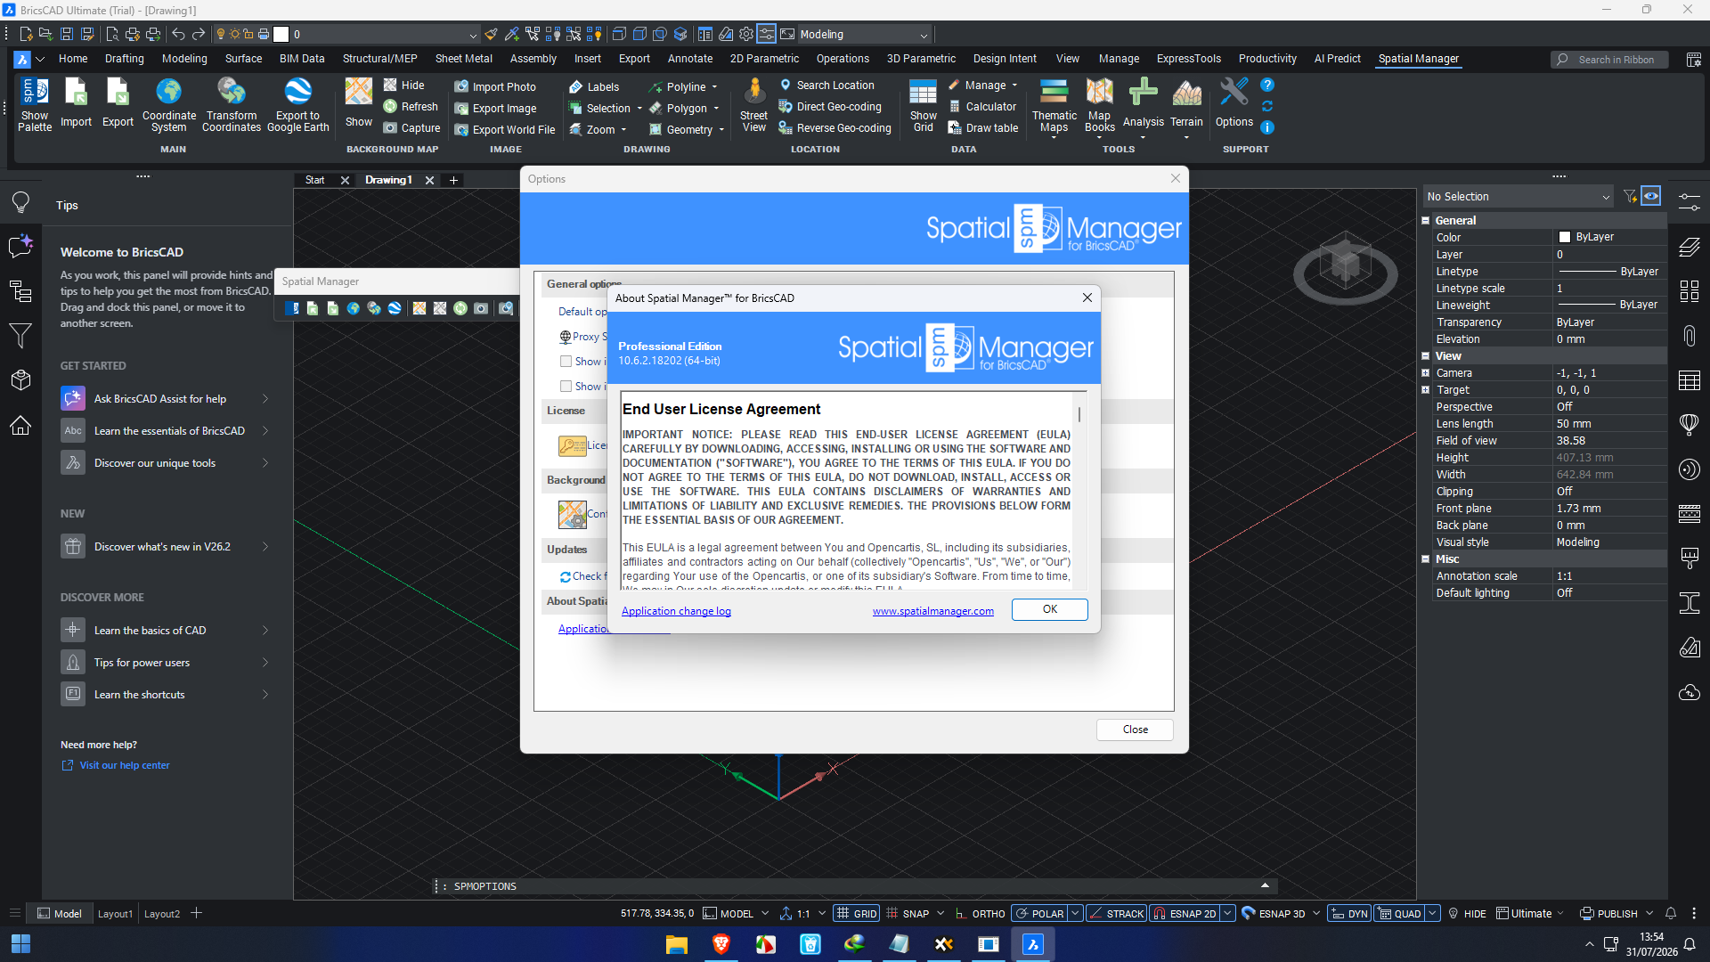Viewport: 1710px width, 962px height.
Task: Click the Import ribbon icon
Action: click(76, 103)
